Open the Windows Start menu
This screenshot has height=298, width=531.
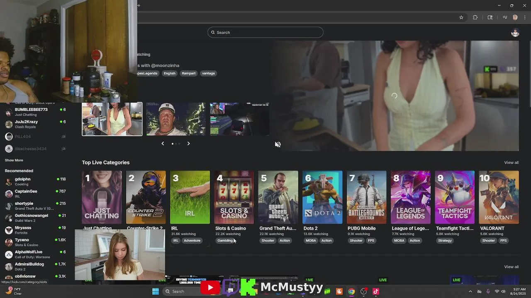156,291
